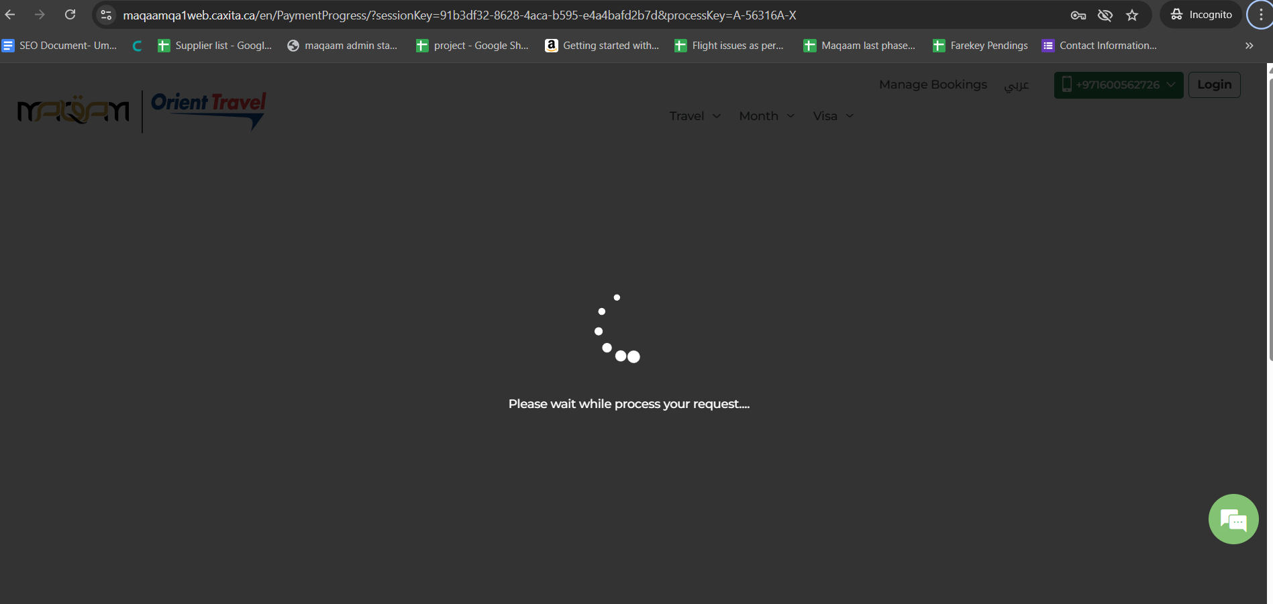Click the site information icon in address bar

(106, 15)
